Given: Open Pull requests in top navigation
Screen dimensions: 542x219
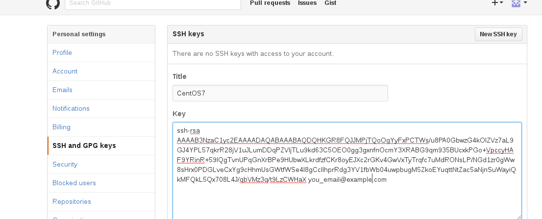Looking at the screenshot, I should coord(270,3).
